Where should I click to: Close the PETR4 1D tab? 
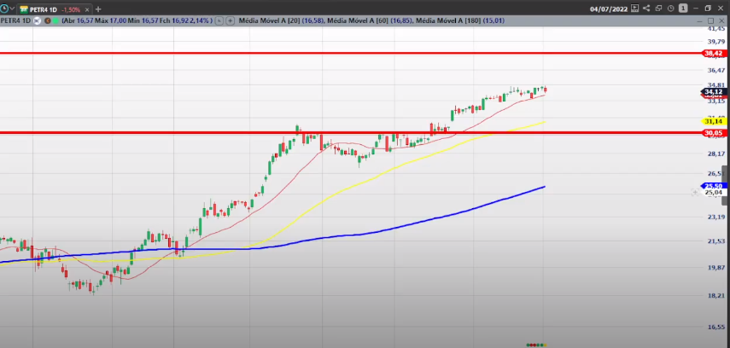point(87,9)
